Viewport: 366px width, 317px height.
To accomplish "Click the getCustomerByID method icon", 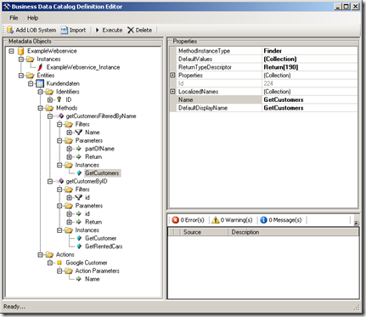I will pos(61,181).
